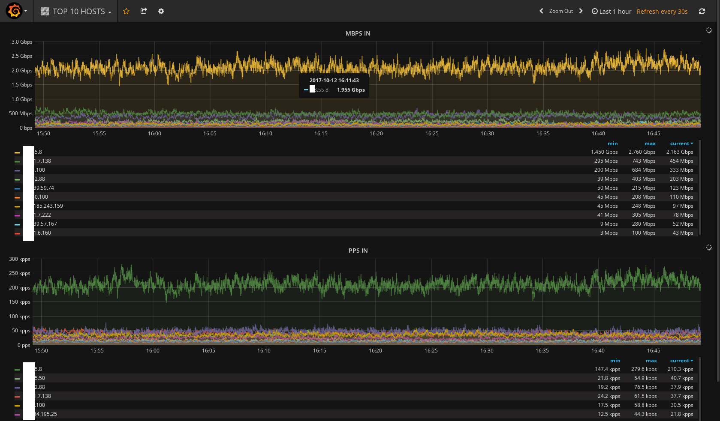The height and width of the screenshot is (421, 720).
Task: Shift time range backward with left arrow
Action: [541, 11]
